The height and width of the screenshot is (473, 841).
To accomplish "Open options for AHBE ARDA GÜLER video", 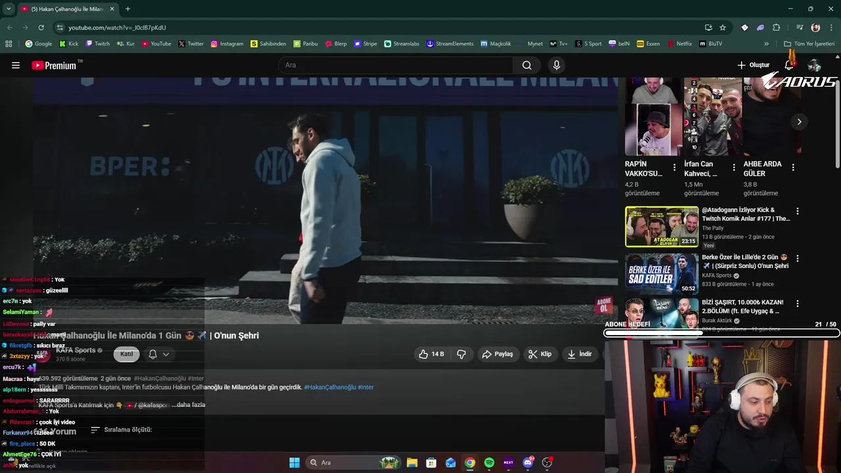I will (x=793, y=168).
